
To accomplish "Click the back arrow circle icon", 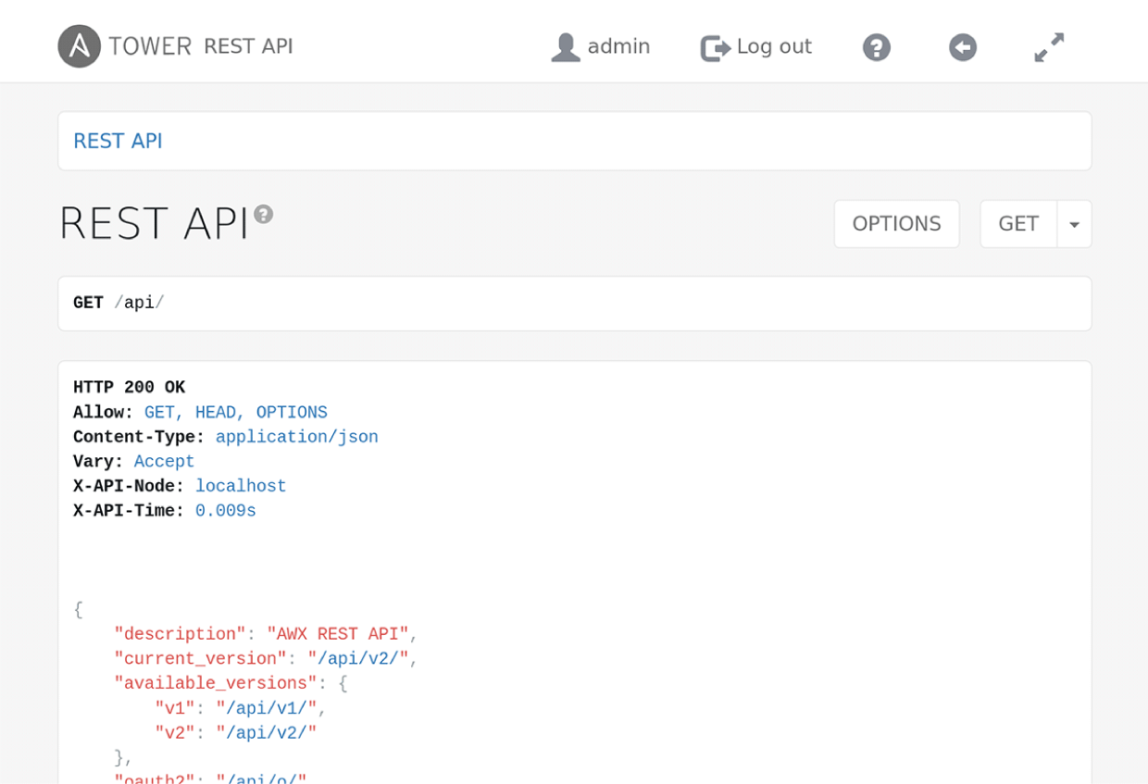I will [x=963, y=47].
